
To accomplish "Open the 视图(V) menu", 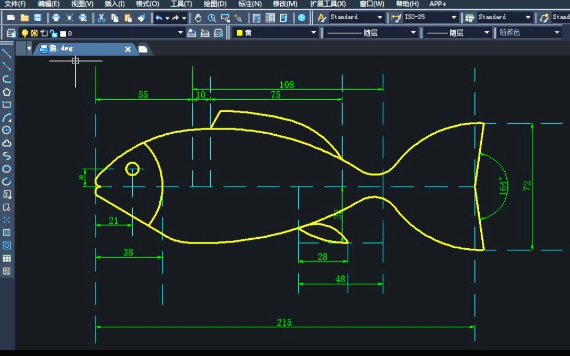I will click(82, 4).
